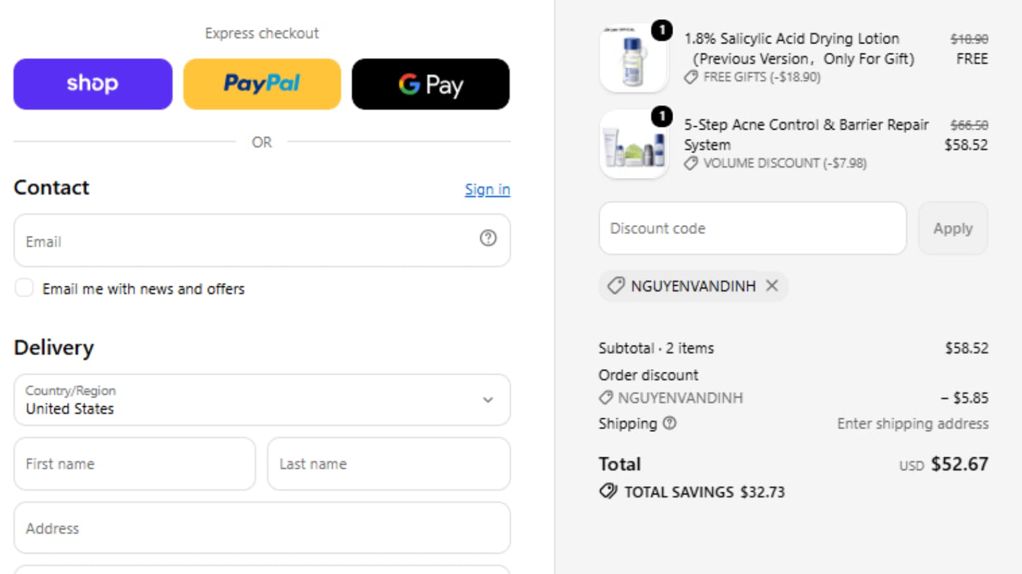Open the Country/Region dropdown
Image resolution: width=1022 pixels, height=574 pixels.
(x=262, y=400)
